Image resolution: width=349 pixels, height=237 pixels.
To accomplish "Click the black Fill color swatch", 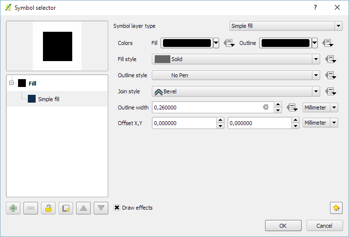I will [186, 43].
